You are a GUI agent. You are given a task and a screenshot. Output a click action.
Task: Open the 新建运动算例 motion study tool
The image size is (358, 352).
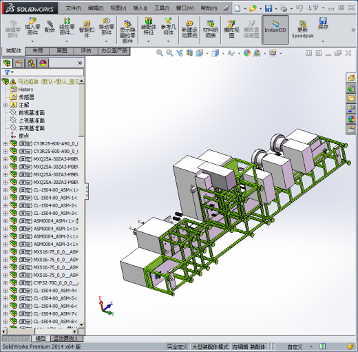(x=189, y=30)
